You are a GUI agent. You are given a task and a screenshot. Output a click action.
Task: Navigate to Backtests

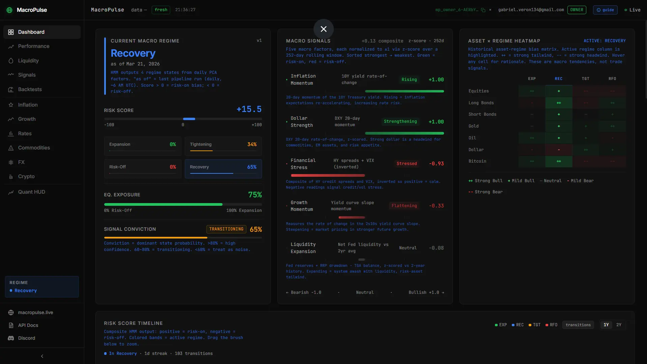[x=42, y=89]
